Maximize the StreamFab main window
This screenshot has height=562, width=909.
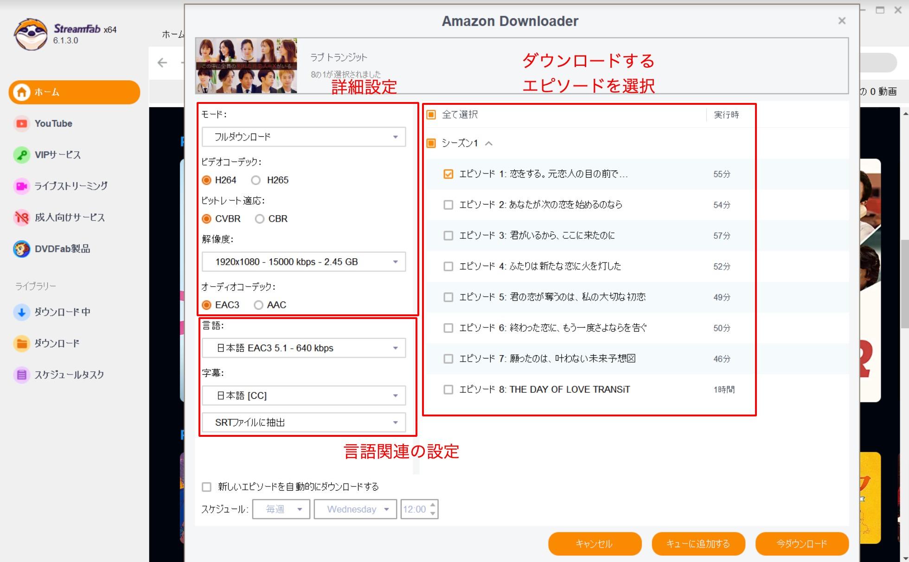click(x=880, y=10)
